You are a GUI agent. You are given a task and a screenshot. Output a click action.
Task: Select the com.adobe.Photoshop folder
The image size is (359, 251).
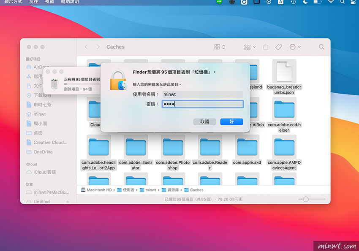click(173, 147)
